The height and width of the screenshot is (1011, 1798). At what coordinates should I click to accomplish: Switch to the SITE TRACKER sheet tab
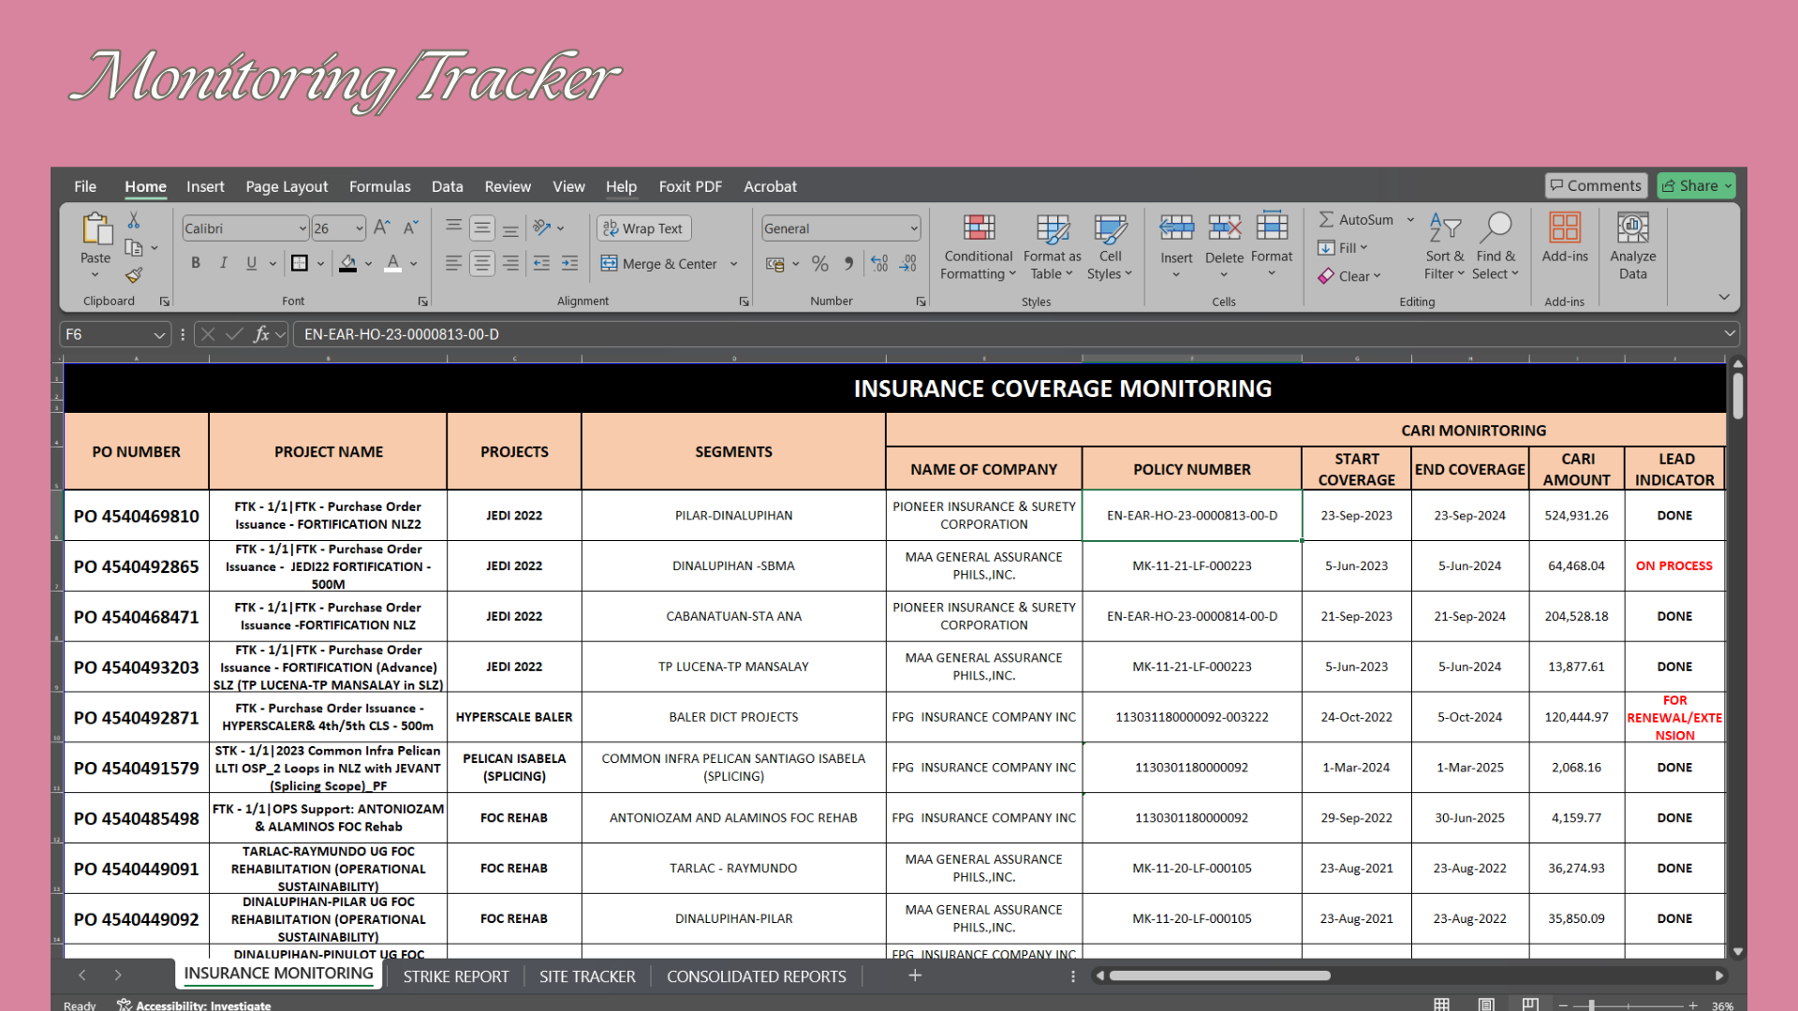coord(587,976)
